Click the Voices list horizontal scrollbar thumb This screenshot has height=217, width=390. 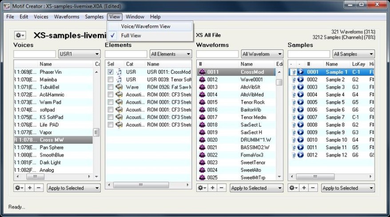click(36, 177)
